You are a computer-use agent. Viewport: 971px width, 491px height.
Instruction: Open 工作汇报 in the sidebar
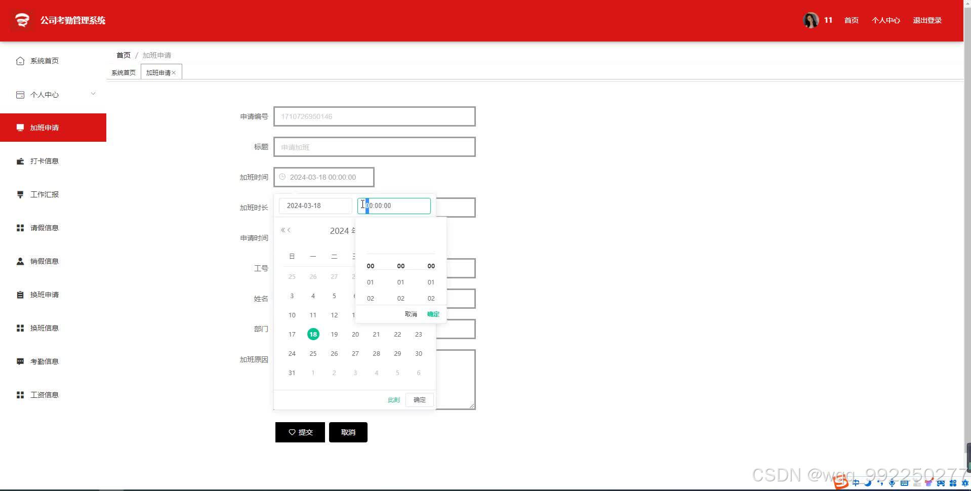[53, 194]
